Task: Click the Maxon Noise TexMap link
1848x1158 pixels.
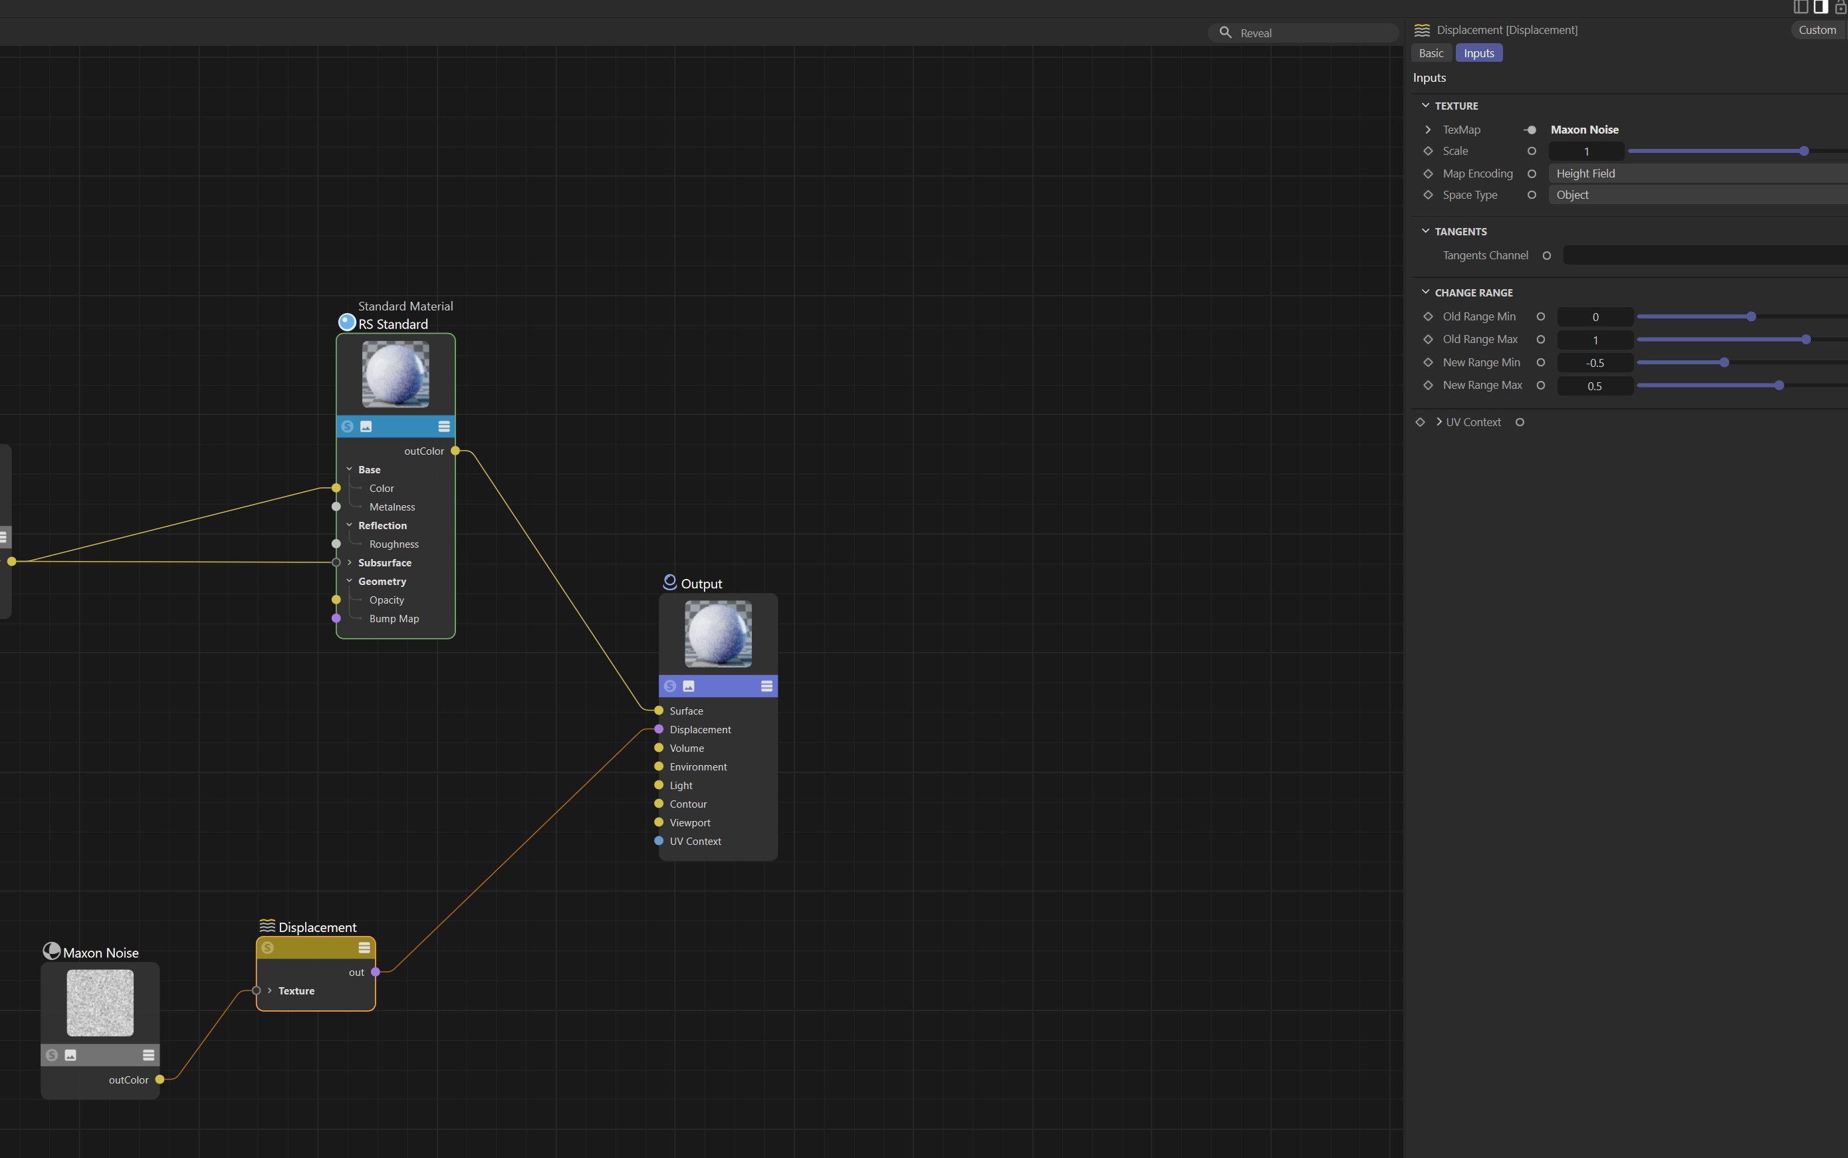Action: [x=1584, y=130]
